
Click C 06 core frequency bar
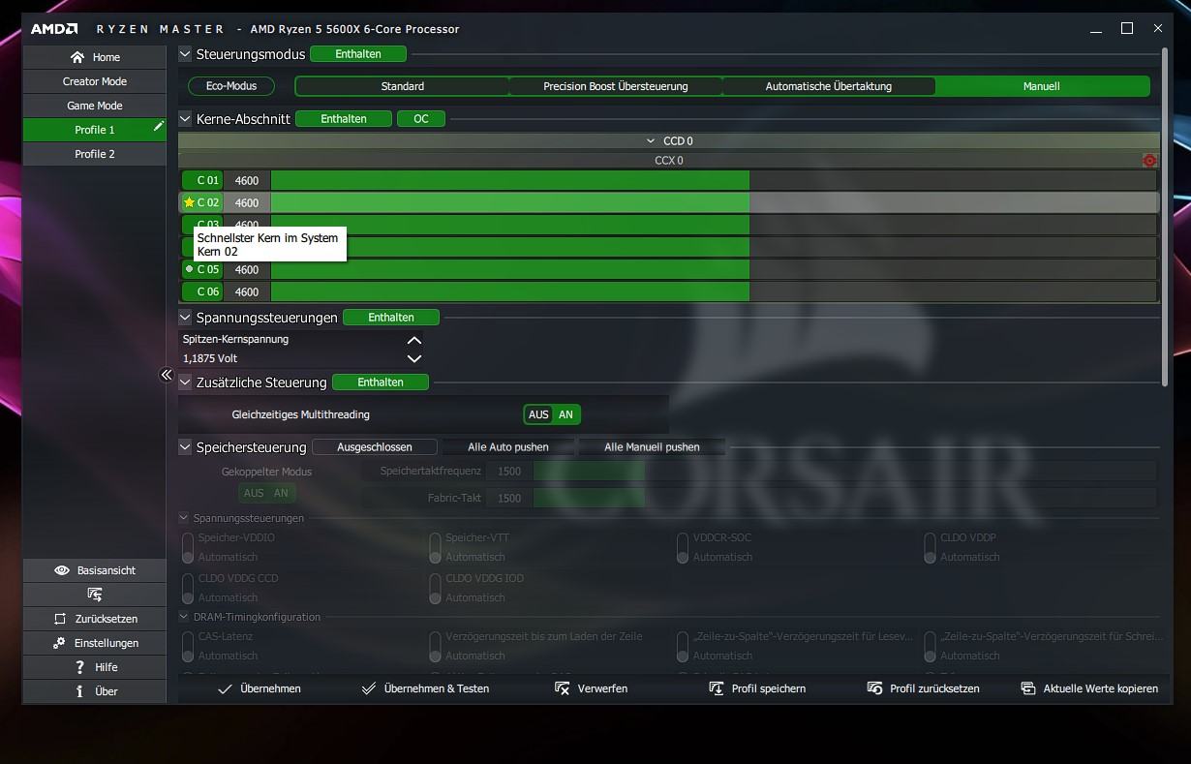coord(714,291)
